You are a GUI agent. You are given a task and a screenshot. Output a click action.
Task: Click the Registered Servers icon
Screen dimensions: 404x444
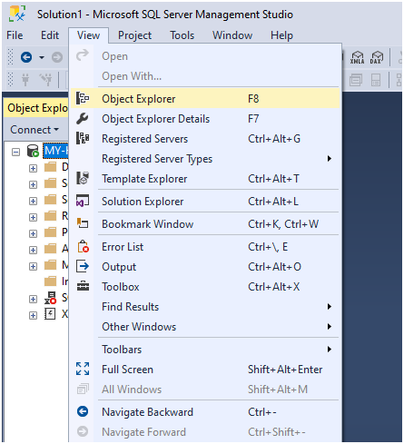pos(83,138)
